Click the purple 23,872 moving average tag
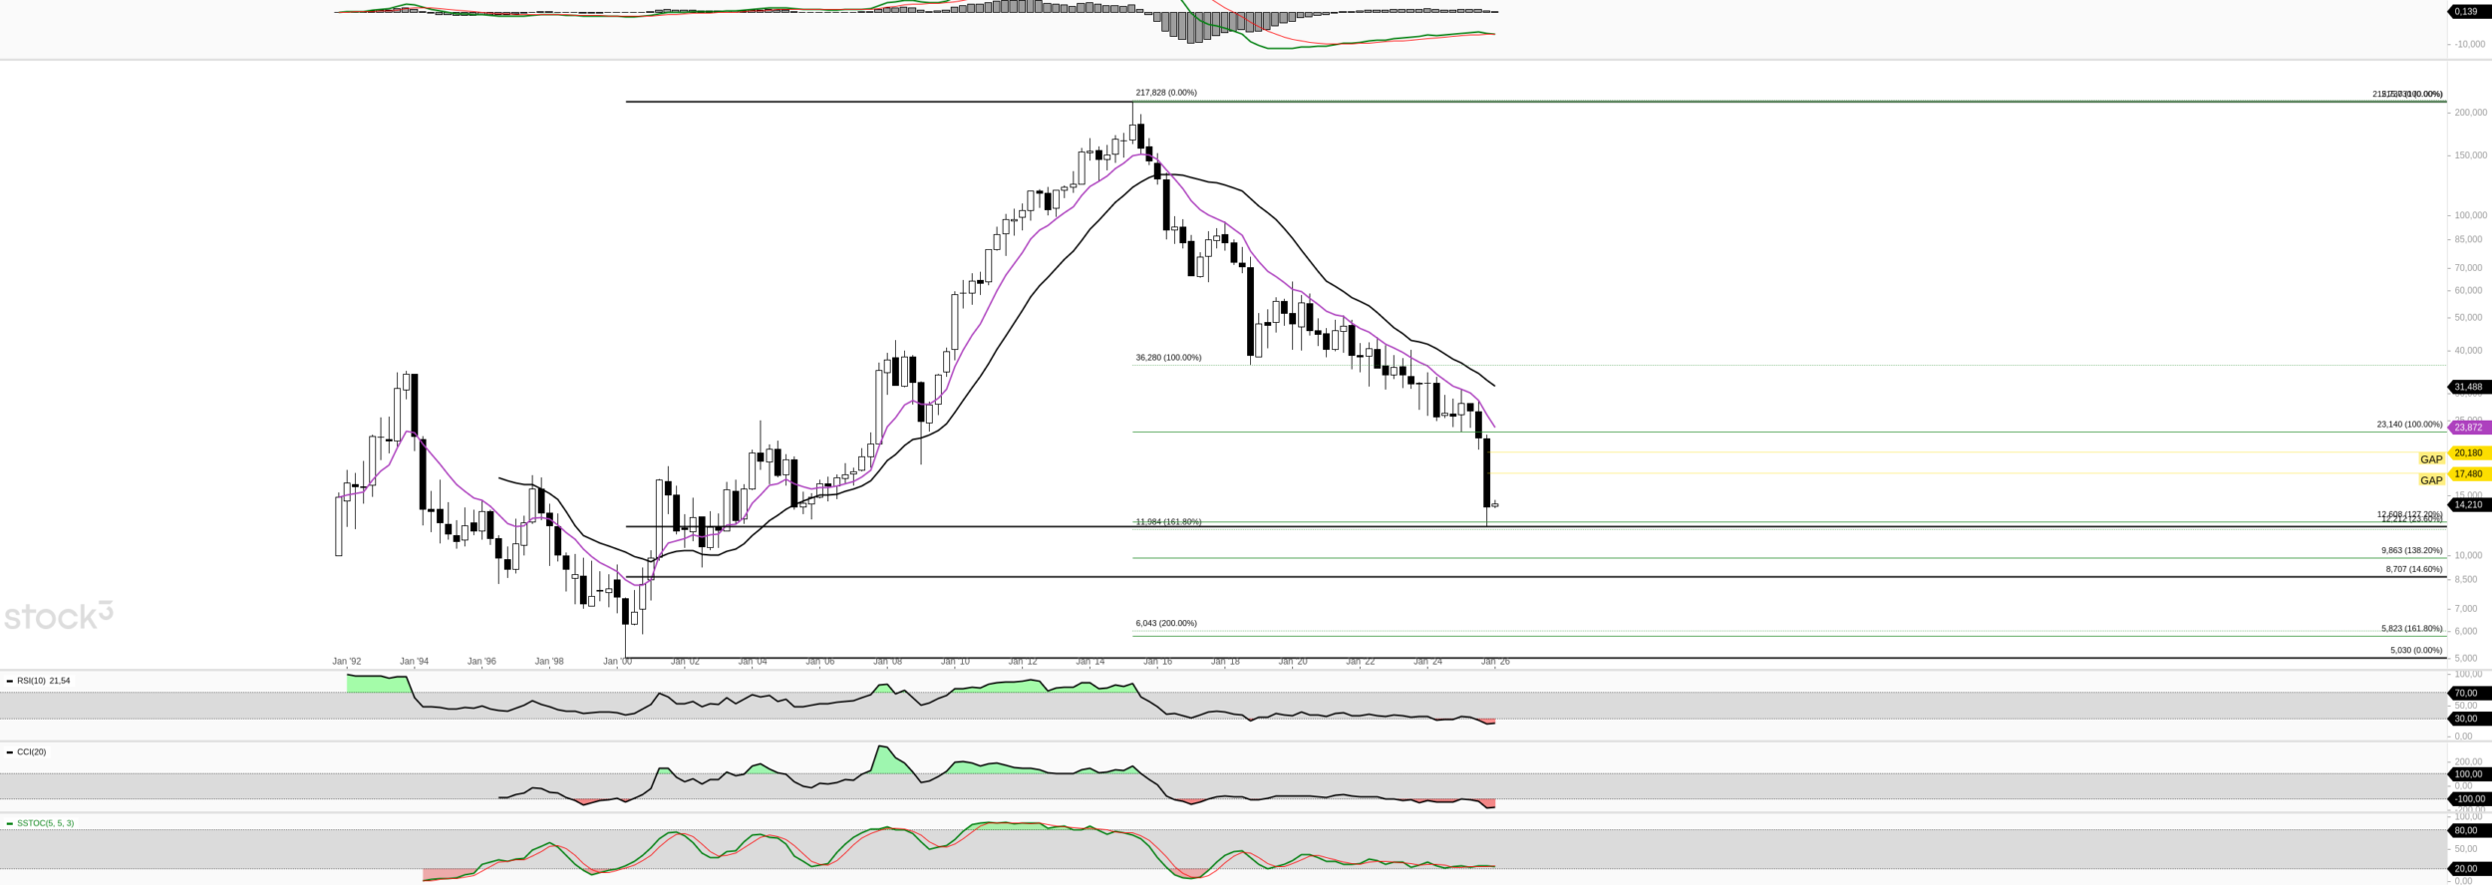 2468,428
